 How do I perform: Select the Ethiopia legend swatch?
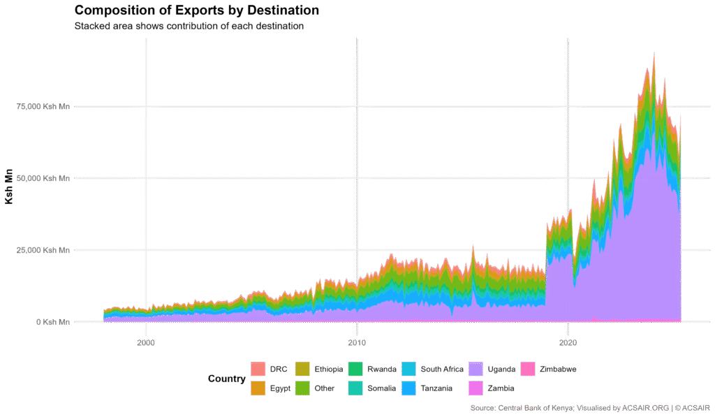pos(303,369)
